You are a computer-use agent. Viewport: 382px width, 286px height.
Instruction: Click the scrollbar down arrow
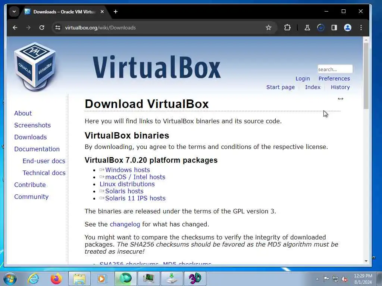[x=366, y=261]
